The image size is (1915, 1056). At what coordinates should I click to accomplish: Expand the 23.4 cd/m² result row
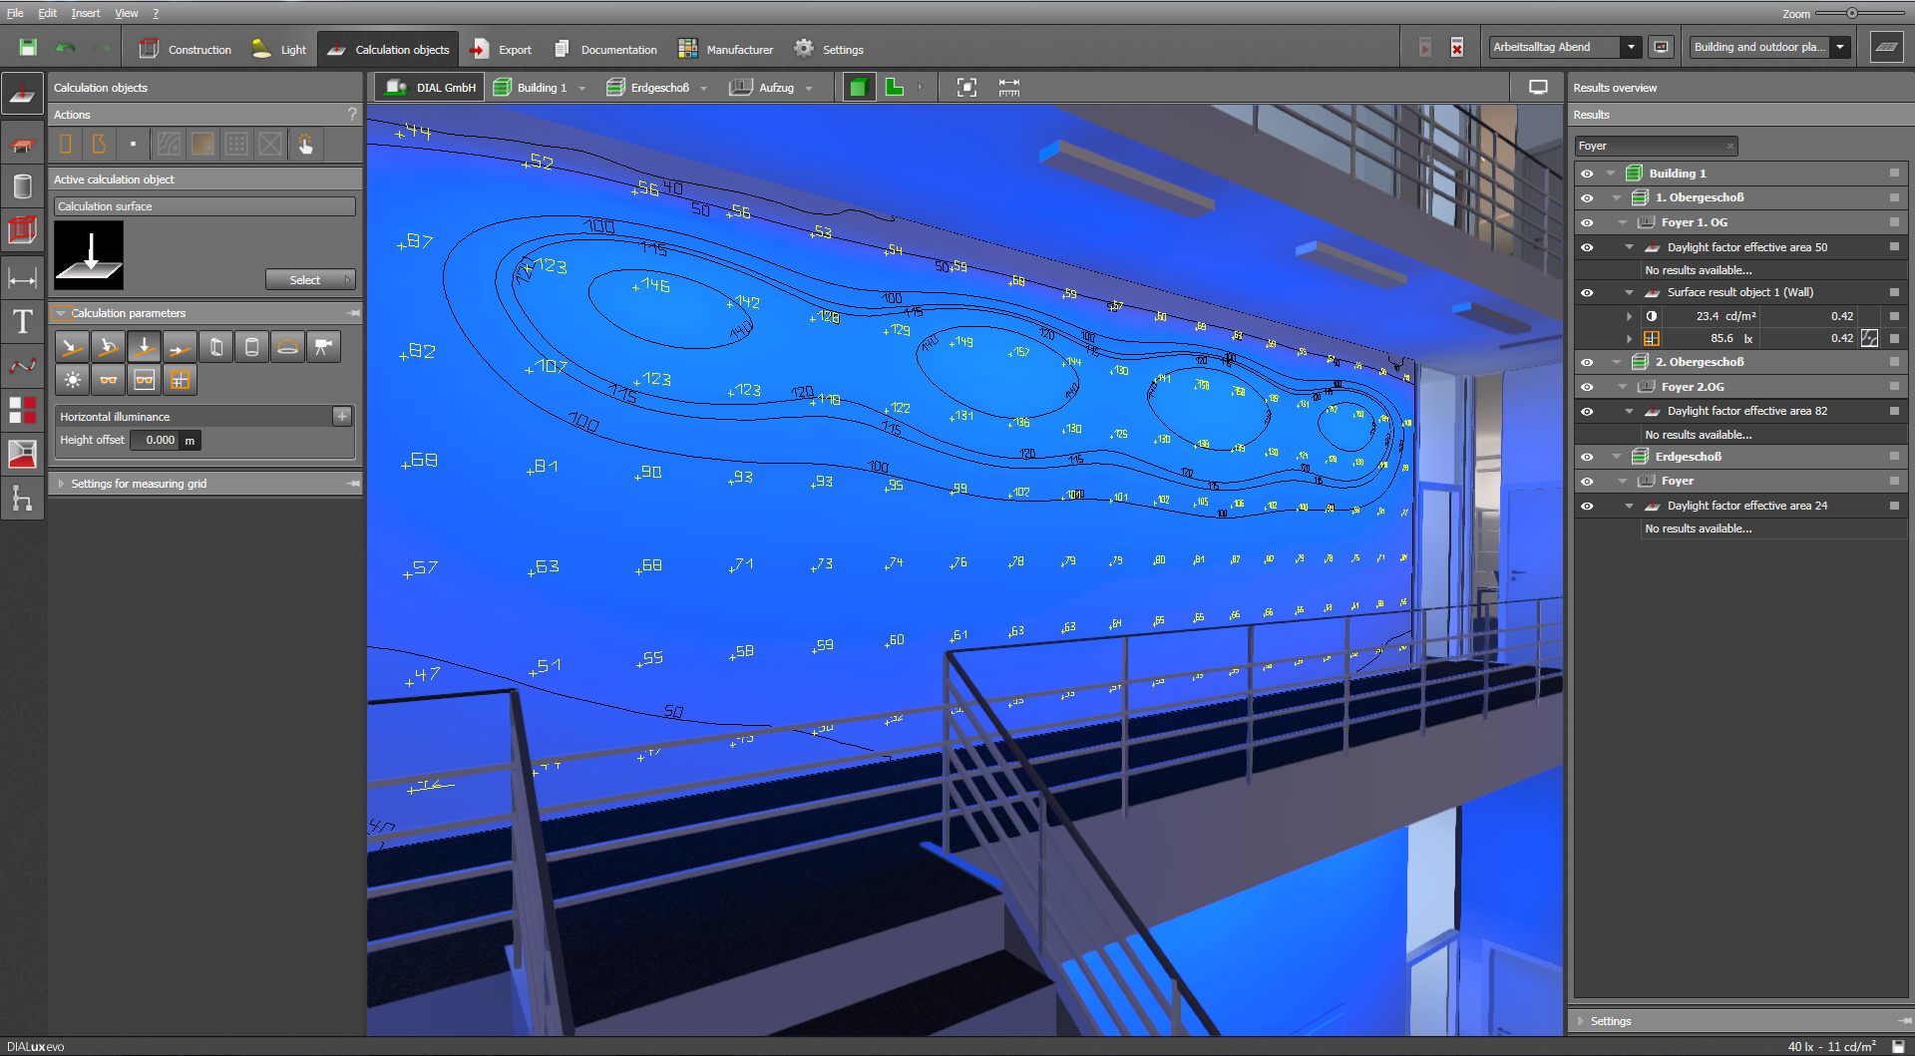click(1630, 316)
